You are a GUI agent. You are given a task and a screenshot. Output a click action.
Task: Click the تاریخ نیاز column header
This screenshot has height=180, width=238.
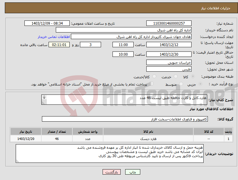26,132
